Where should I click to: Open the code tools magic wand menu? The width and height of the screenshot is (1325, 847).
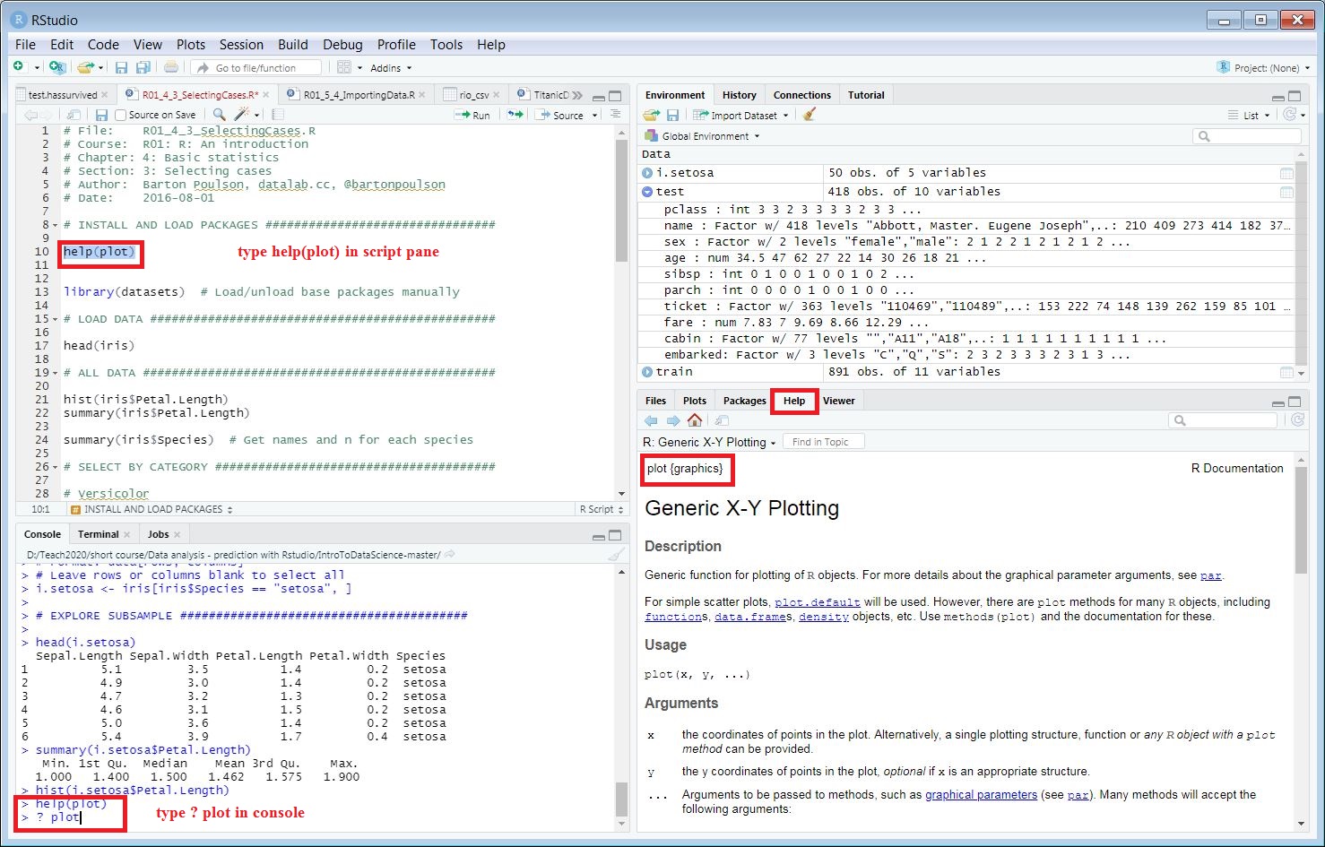243,115
